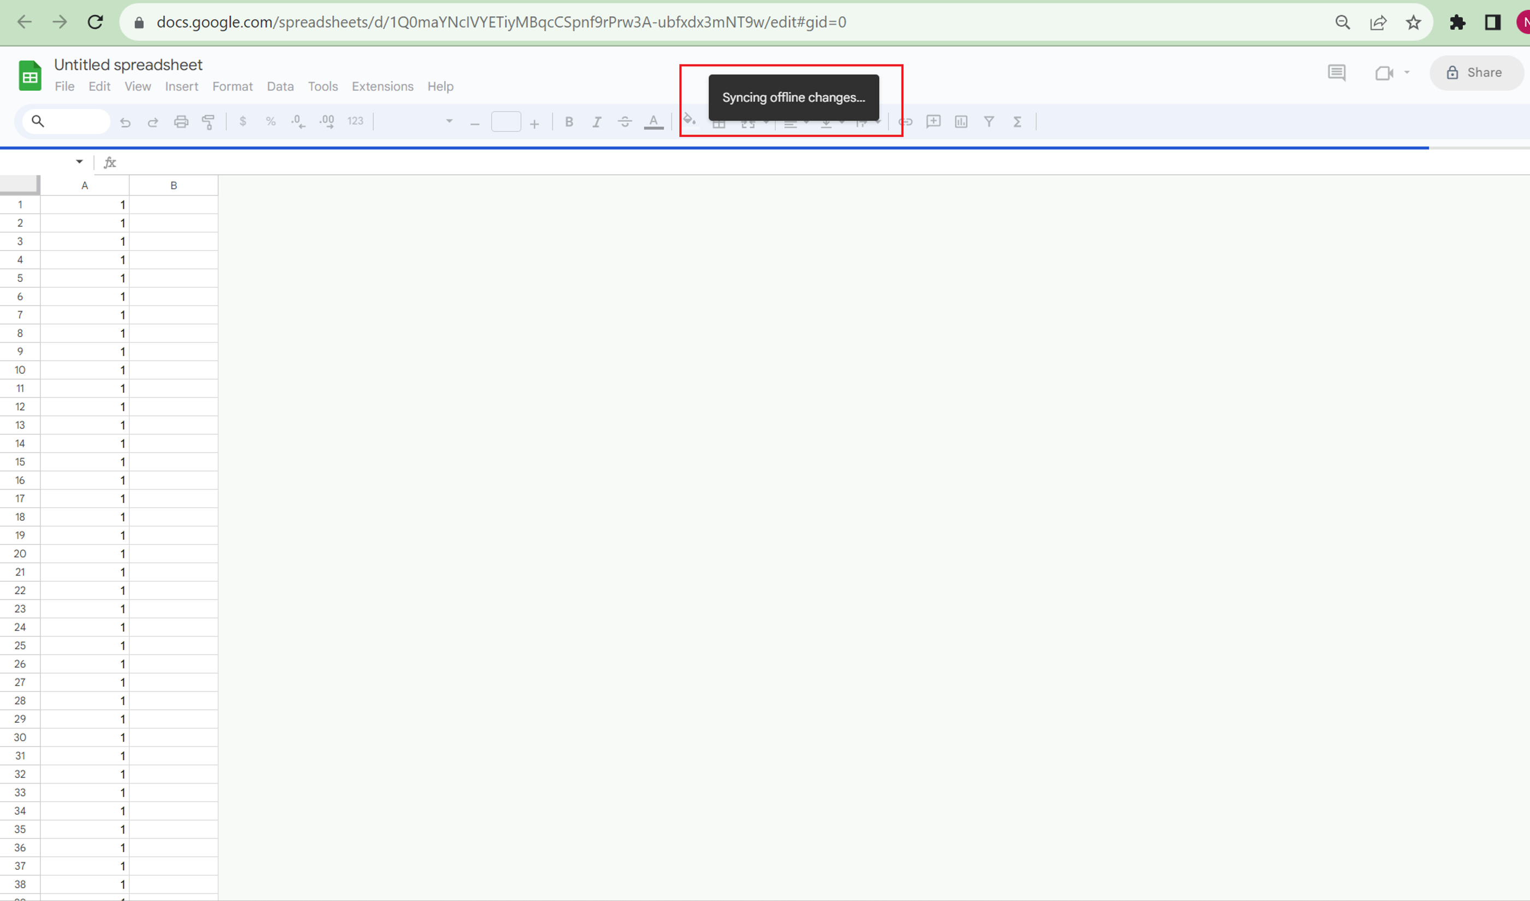This screenshot has width=1530, height=901.
Task: Open the merge cells type dropdown
Action: 766,122
